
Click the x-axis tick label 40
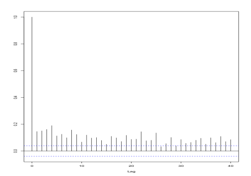pyautogui.click(x=231, y=166)
